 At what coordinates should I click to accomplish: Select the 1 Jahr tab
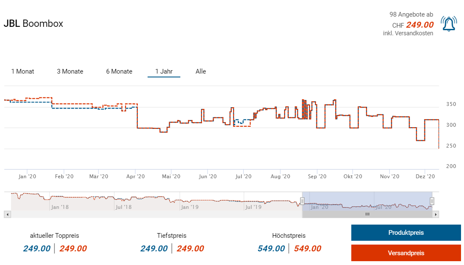[164, 71]
